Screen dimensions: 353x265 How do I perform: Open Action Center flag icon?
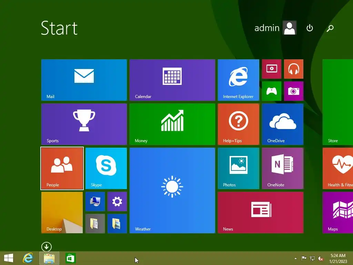(304, 258)
